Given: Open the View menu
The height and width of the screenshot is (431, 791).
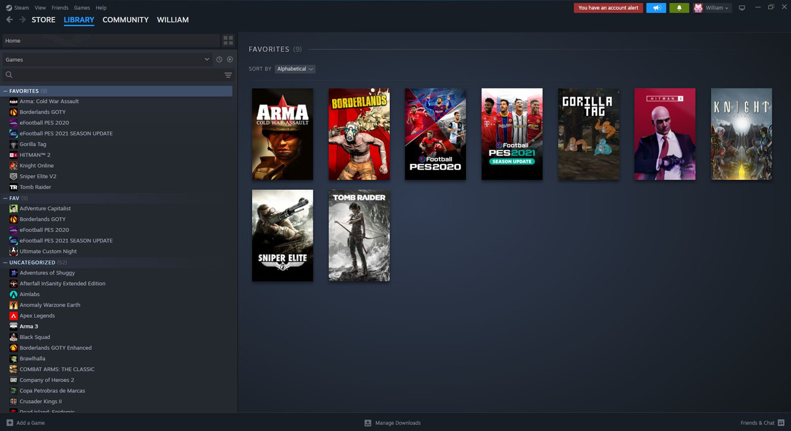Looking at the screenshot, I should [40, 8].
